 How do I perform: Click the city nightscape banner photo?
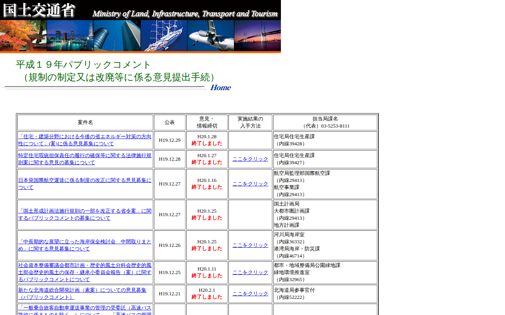pyautogui.click(x=70, y=37)
